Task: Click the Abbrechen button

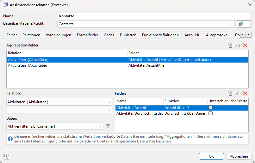Action: (x=239, y=156)
